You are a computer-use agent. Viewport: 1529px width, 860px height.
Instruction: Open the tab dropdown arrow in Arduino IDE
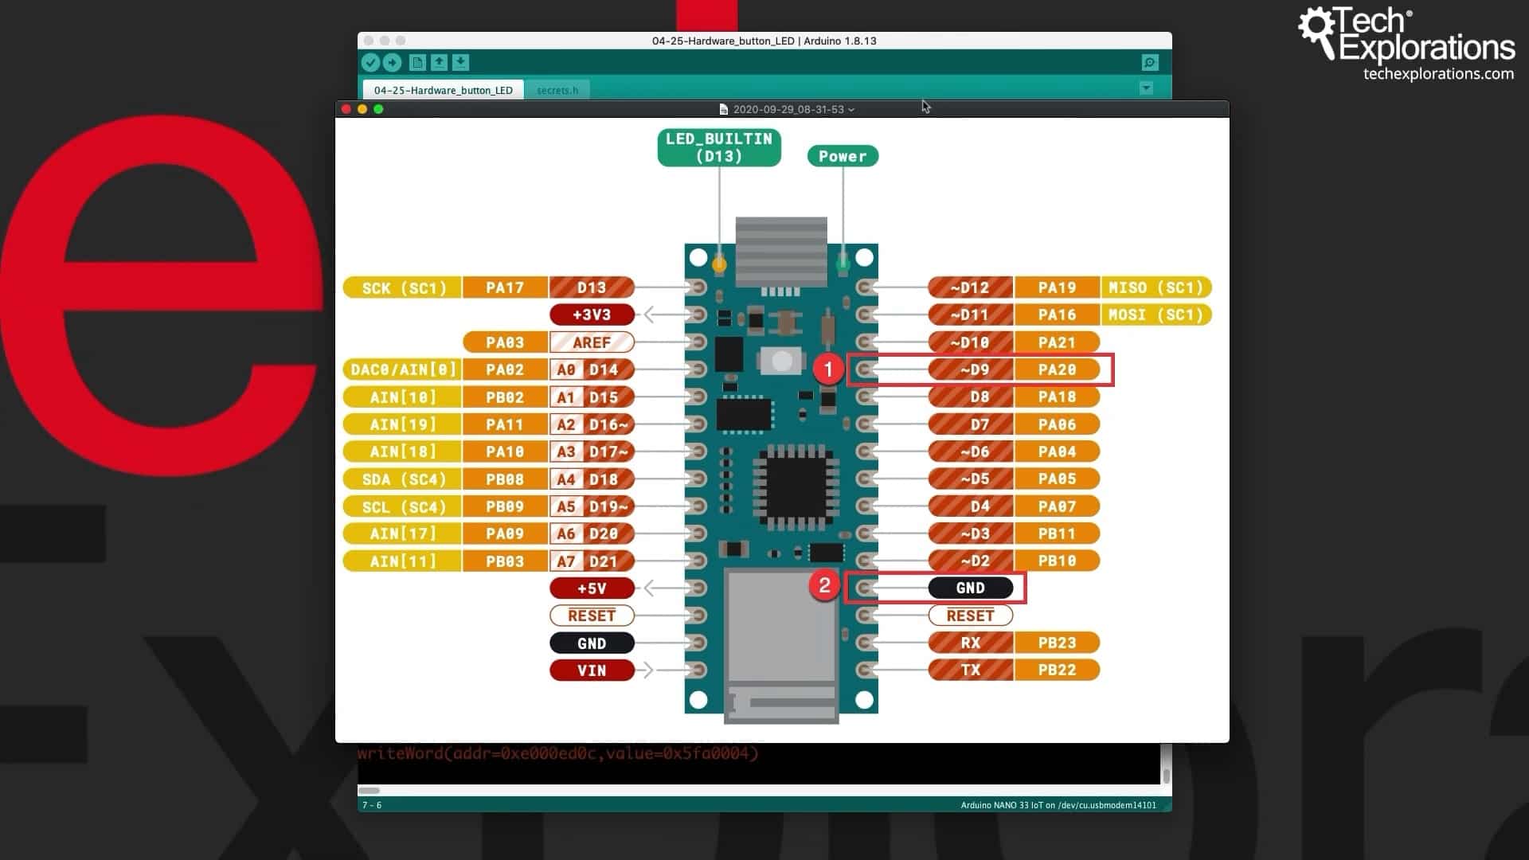tap(1146, 88)
